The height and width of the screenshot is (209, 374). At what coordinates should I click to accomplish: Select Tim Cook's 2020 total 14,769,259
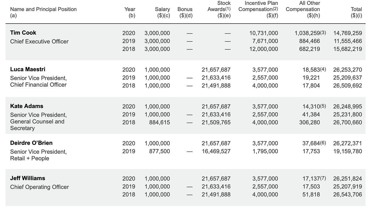click(x=348, y=33)
